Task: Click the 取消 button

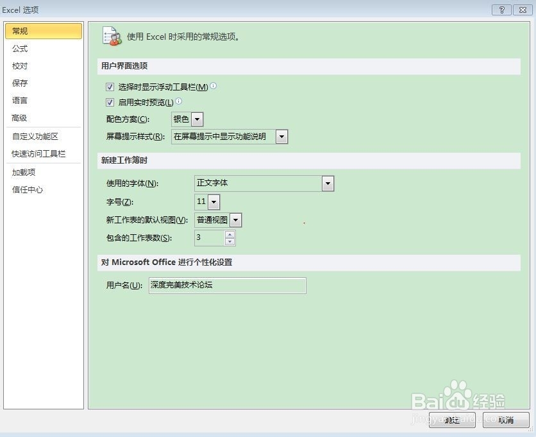Action: pyautogui.click(x=506, y=420)
